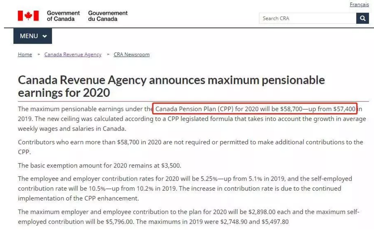This screenshot has width=374, height=232.
Task: Click the paragraph on 5.25% contribution rates
Action: click(185, 188)
